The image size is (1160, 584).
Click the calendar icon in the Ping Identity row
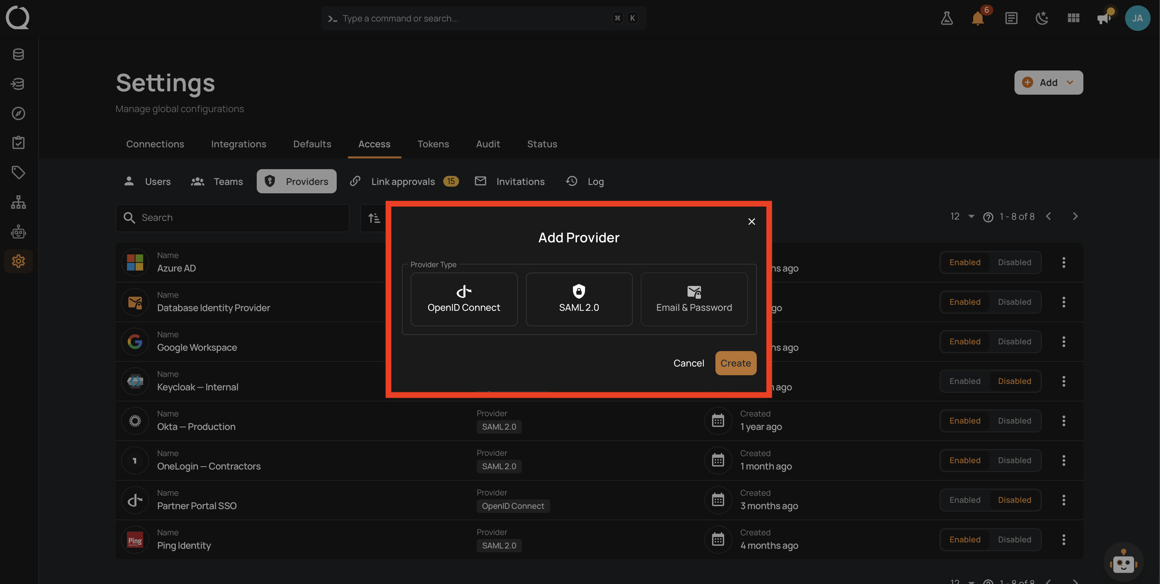pos(718,539)
